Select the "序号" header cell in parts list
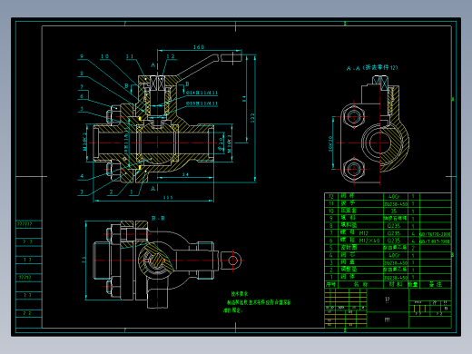 (331, 284)
